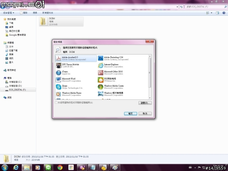228x171 pixels.
Task: Open Google Drive folder in Favorites
Action: click(16, 35)
